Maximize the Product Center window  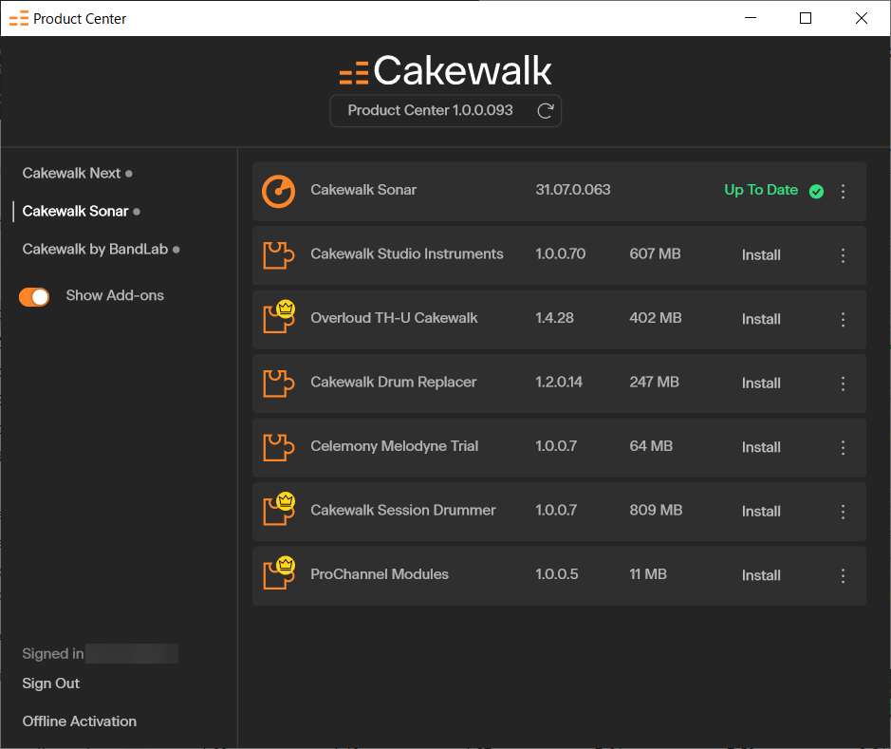pos(806,18)
